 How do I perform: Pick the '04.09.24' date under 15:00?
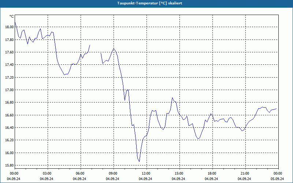point(178,179)
